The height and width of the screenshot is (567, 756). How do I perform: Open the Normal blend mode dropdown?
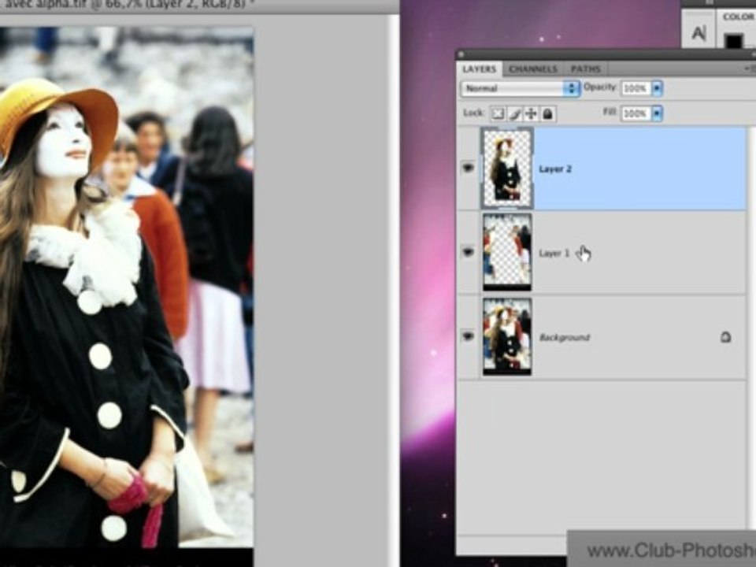pos(521,88)
